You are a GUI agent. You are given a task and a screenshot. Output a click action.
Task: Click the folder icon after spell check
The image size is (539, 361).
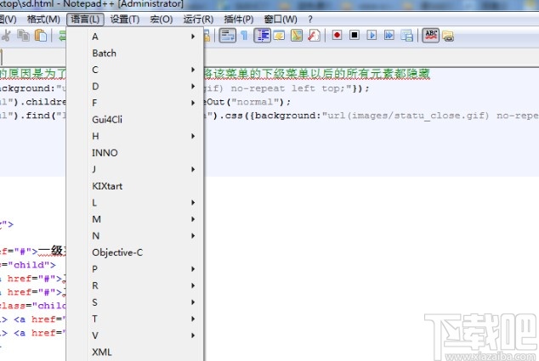tap(448, 36)
